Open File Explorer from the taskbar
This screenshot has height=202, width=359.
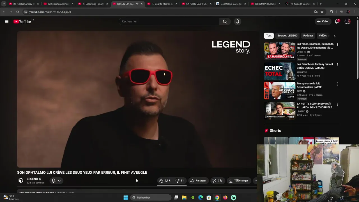pos(184,198)
